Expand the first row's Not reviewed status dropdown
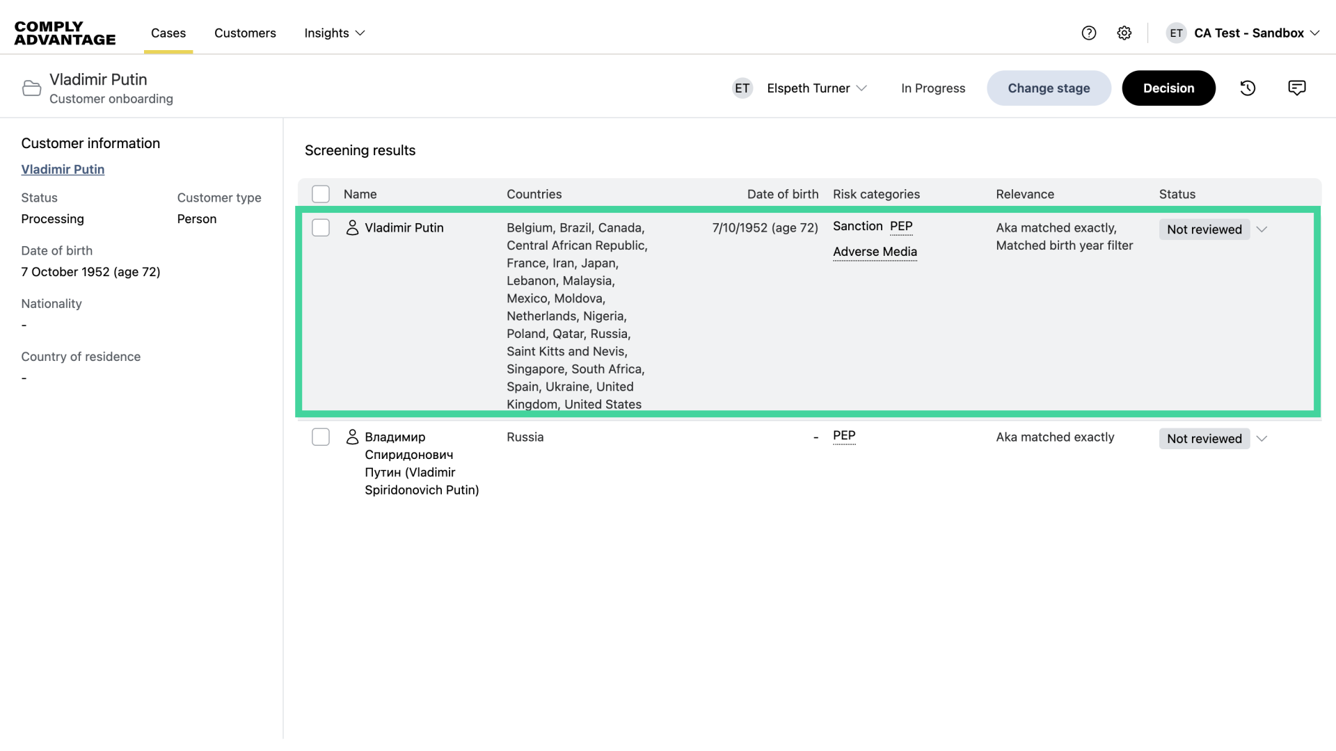The height and width of the screenshot is (751, 1336). (1262, 229)
